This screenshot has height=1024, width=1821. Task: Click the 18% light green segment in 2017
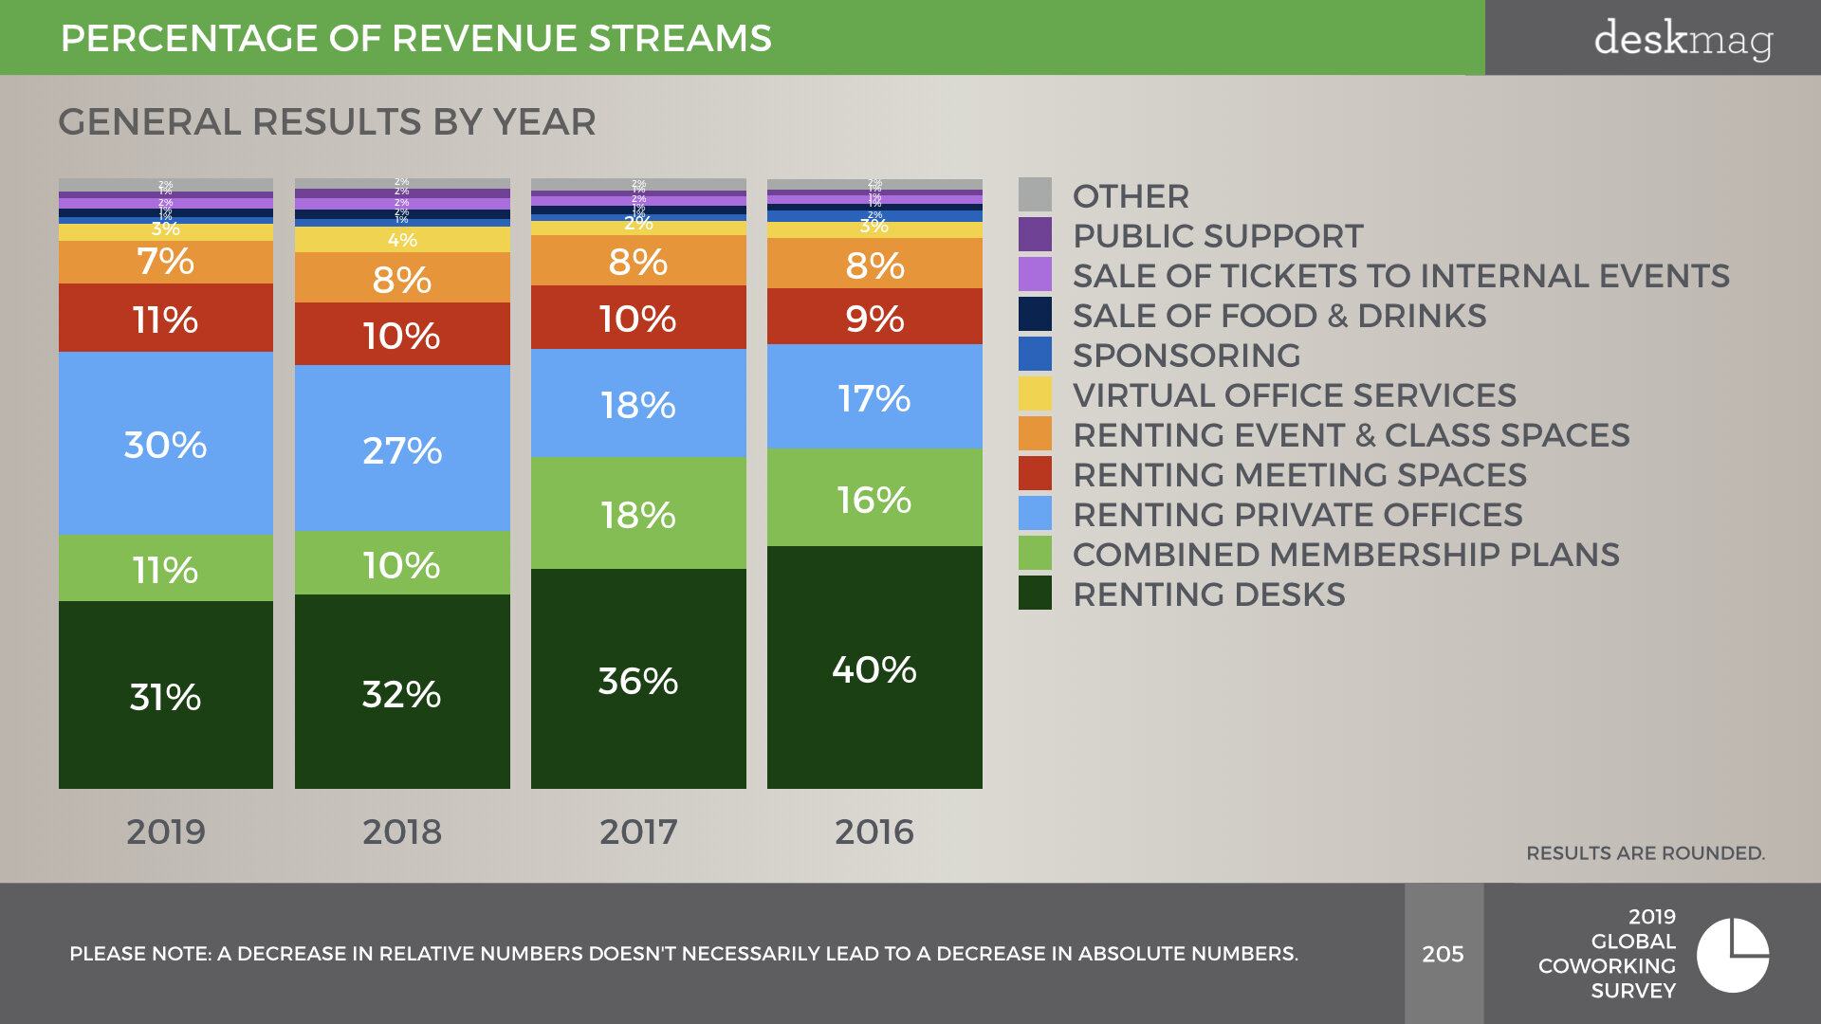638,513
